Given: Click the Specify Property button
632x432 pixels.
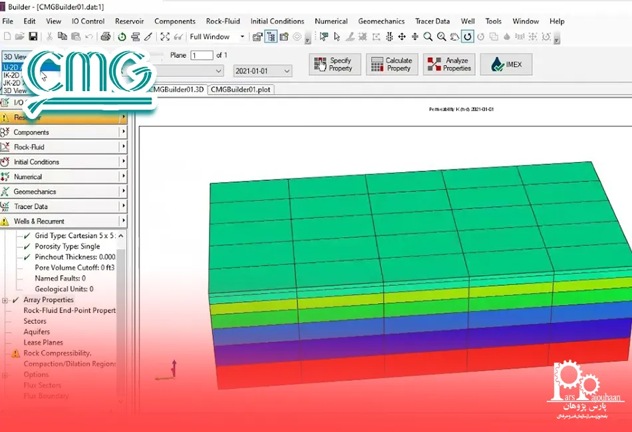Looking at the screenshot, I should 335,64.
